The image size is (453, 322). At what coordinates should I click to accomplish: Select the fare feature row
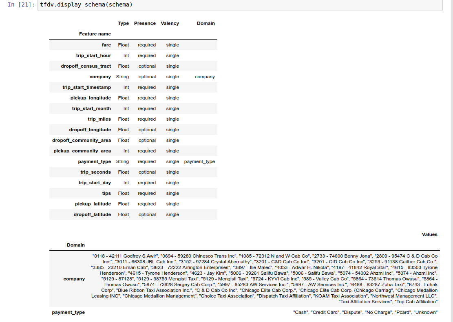click(133, 44)
